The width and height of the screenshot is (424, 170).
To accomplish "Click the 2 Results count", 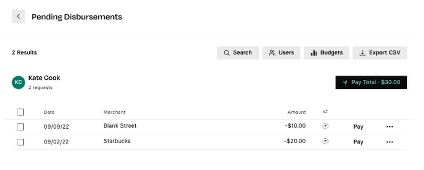I will click(x=24, y=53).
